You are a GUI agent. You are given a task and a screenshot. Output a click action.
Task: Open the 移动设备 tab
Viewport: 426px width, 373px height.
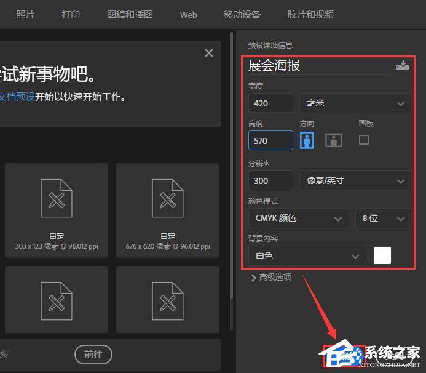coord(242,14)
